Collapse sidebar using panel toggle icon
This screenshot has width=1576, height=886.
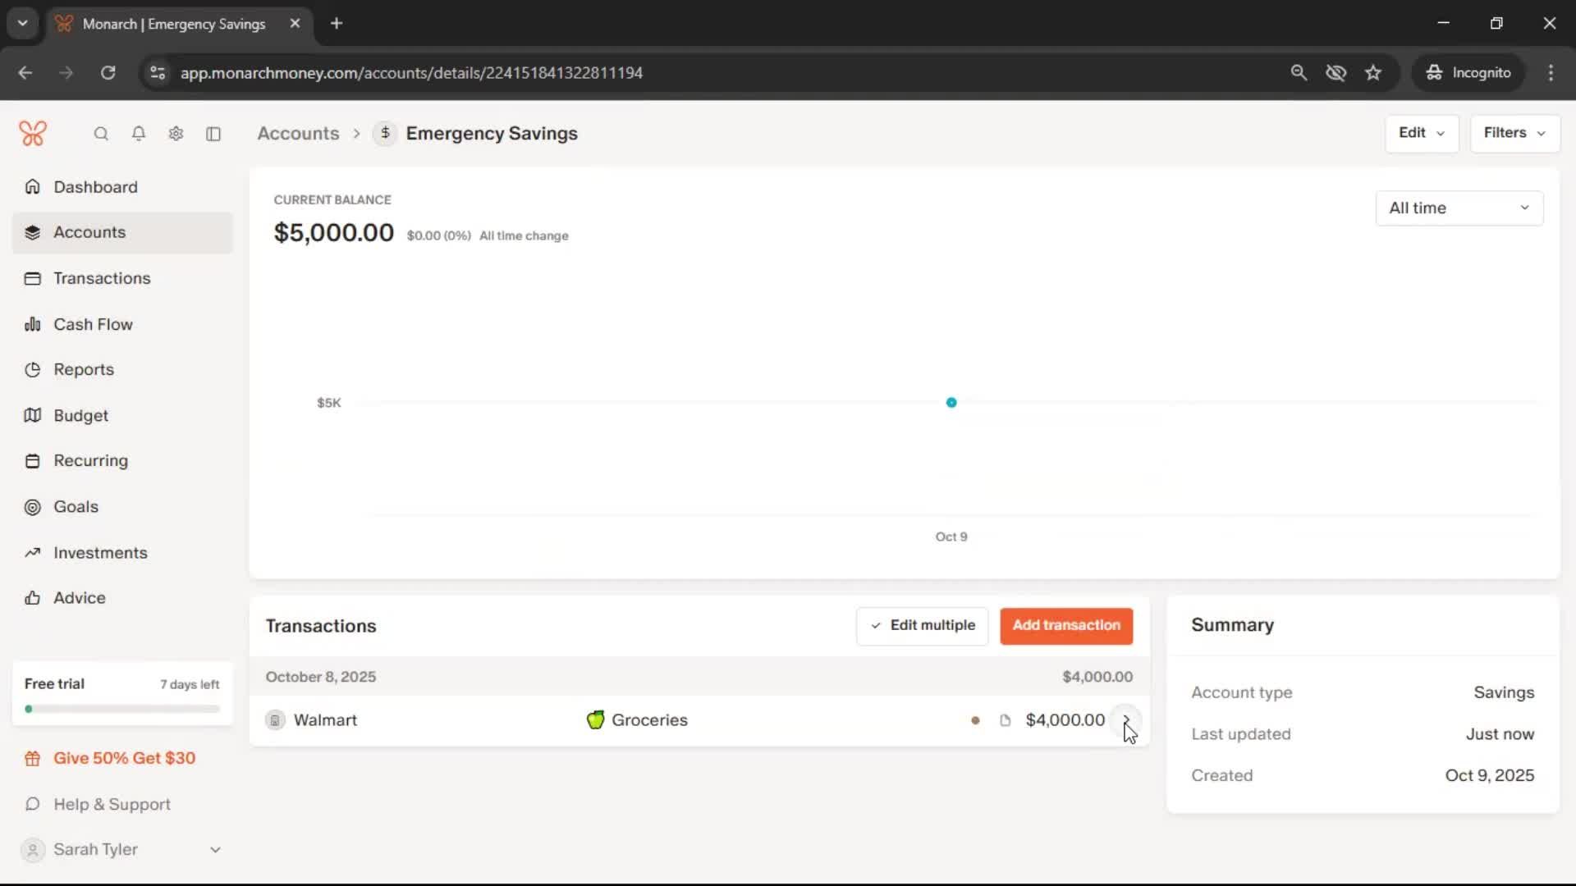[213, 134]
